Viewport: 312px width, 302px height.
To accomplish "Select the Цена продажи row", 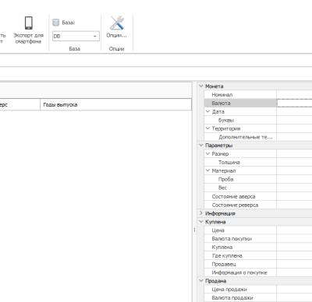I will [x=258, y=290].
